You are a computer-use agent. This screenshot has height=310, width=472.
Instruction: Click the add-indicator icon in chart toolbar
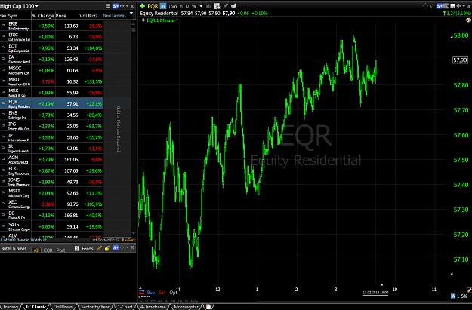click(x=217, y=6)
